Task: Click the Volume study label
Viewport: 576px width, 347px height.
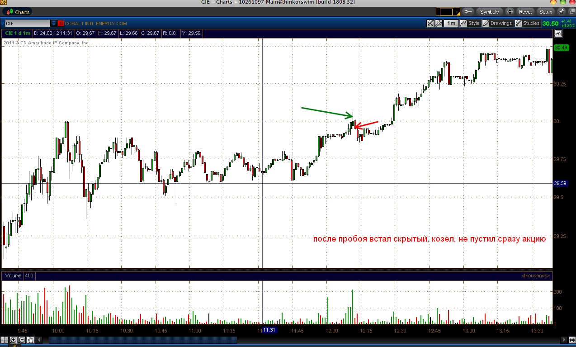Action: 13,276
